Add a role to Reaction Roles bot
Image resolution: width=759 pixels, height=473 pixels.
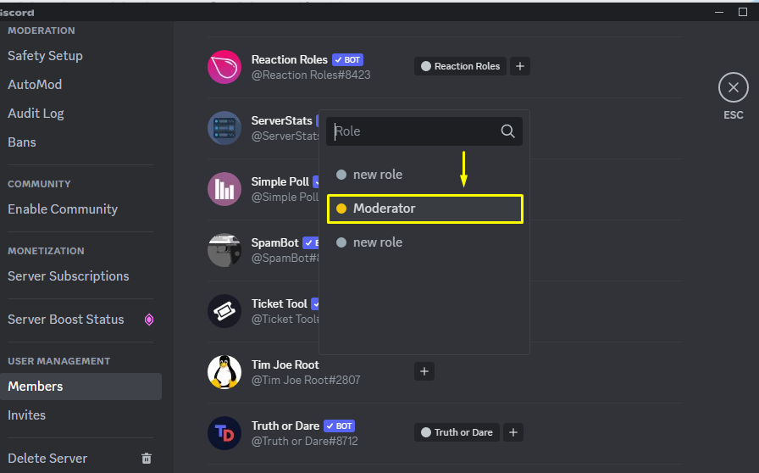[520, 66]
